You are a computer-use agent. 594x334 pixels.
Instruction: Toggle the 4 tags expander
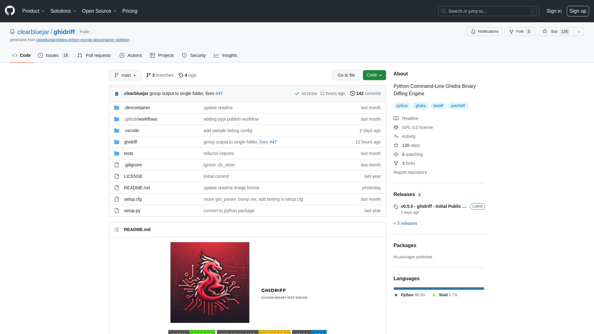point(187,75)
